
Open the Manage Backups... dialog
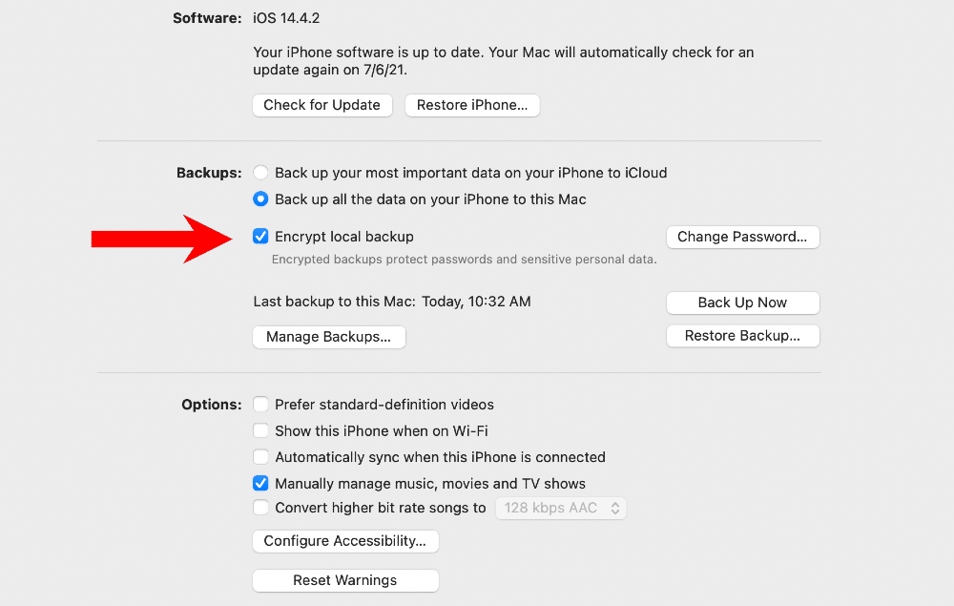pos(328,337)
